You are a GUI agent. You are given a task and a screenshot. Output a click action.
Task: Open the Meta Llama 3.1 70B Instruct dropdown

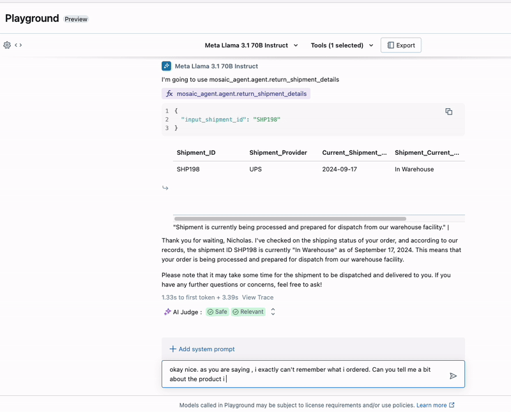point(251,45)
